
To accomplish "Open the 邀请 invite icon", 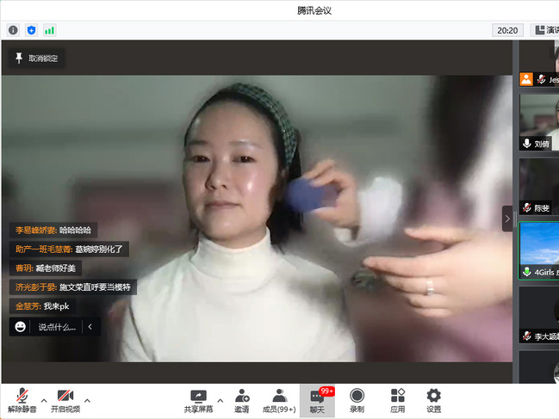I will click(242, 398).
